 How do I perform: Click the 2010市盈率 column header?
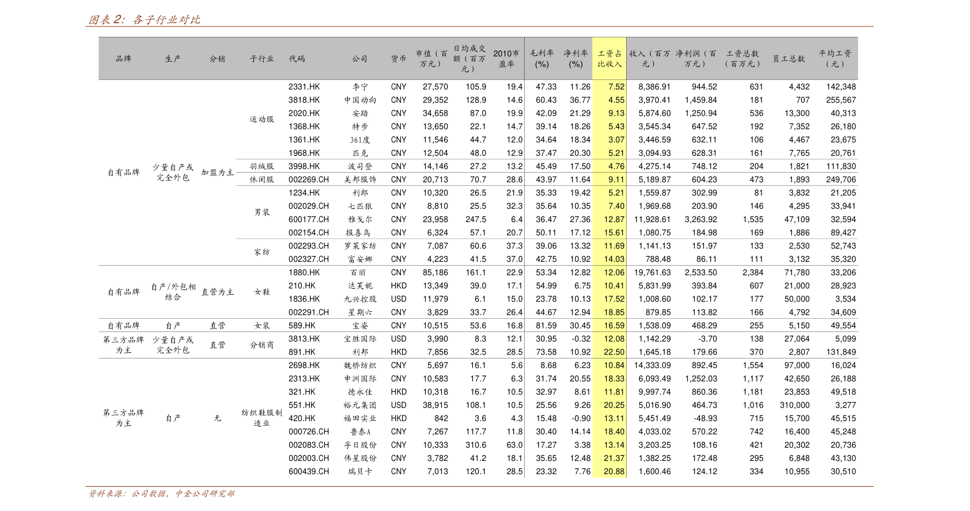click(506, 59)
